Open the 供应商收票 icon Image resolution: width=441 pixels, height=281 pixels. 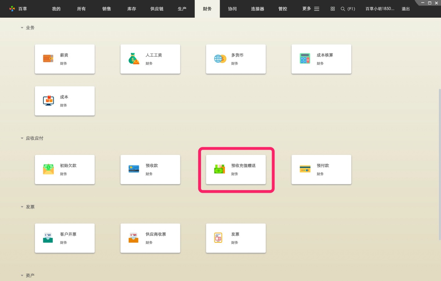(134, 238)
